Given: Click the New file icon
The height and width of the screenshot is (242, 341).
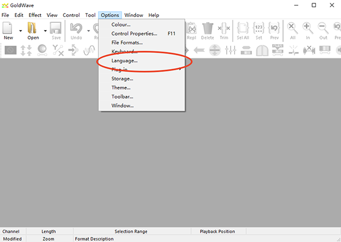Looking at the screenshot, I should click(8, 28).
